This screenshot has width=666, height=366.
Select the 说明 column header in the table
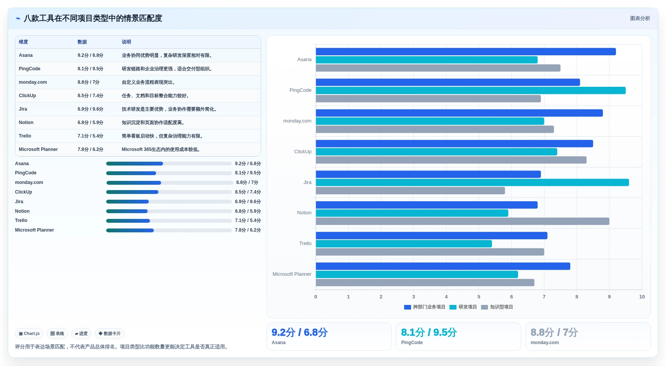(127, 42)
